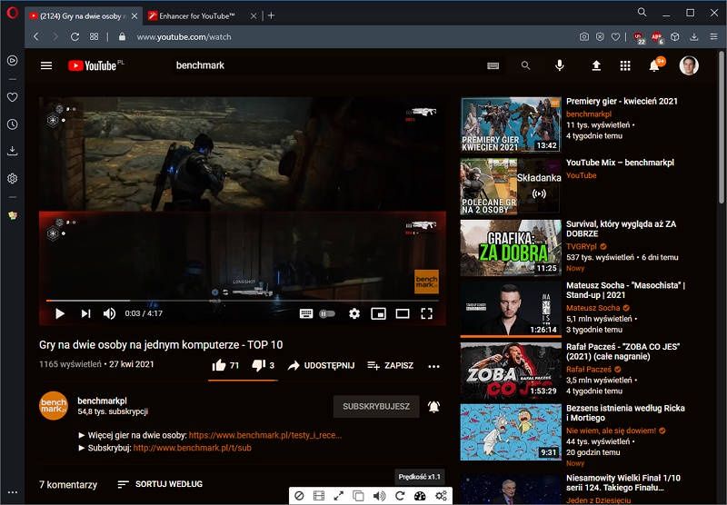Close the Enhancer for YouTube tab

(254, 15)
